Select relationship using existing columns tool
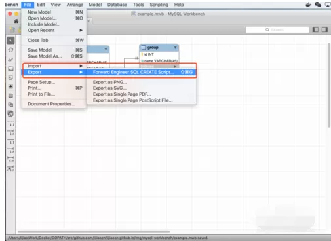 [x=11, y=168]
